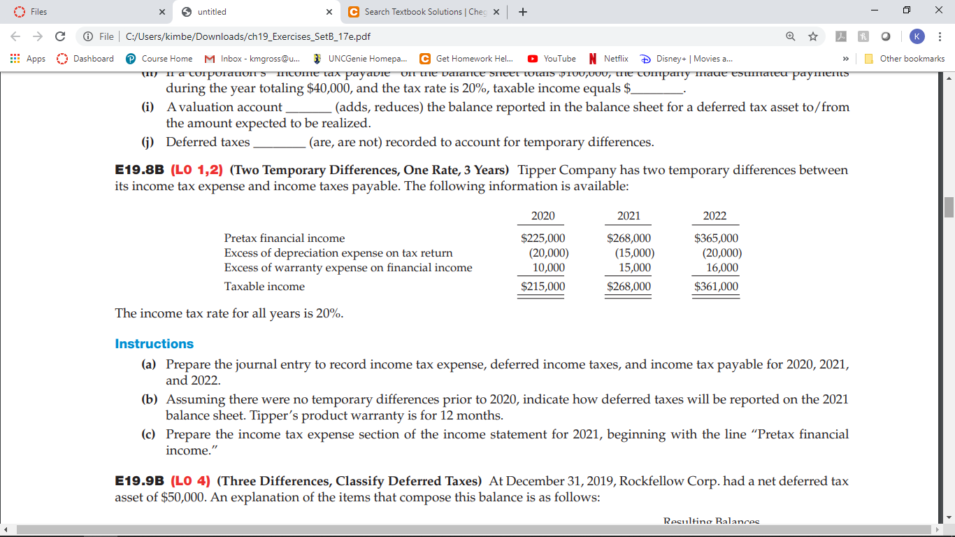This screenshot has height=537, width=955.
Task: Expand the hidden bookmarks chevron
Action: 845,59
